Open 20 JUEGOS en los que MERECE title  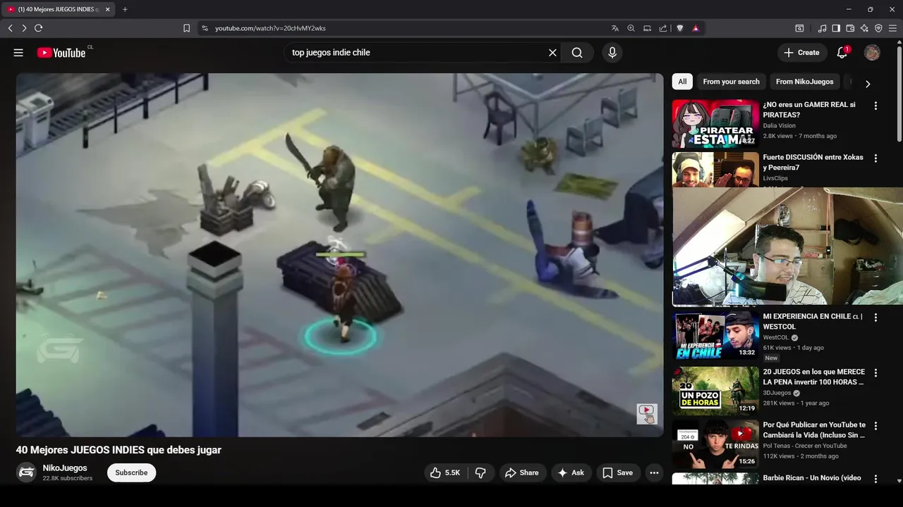(x=813, y=377)
